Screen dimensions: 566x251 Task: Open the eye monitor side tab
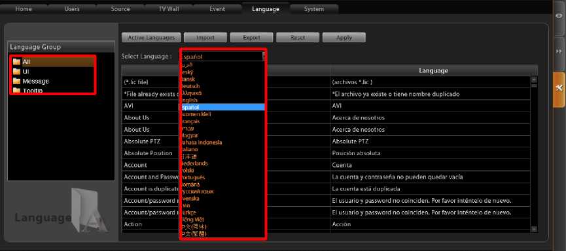click(x=559, y=15)
